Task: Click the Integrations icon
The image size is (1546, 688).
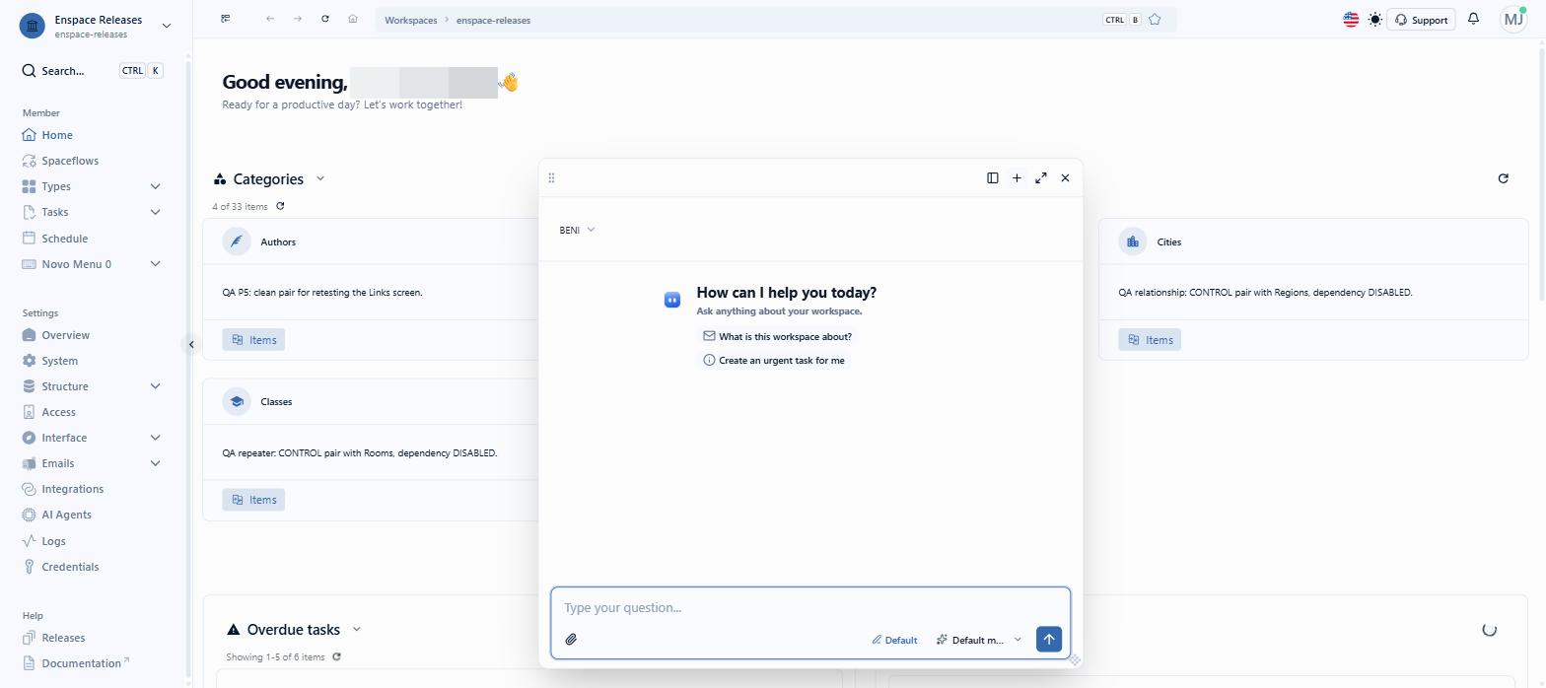Action: (30, 489)
